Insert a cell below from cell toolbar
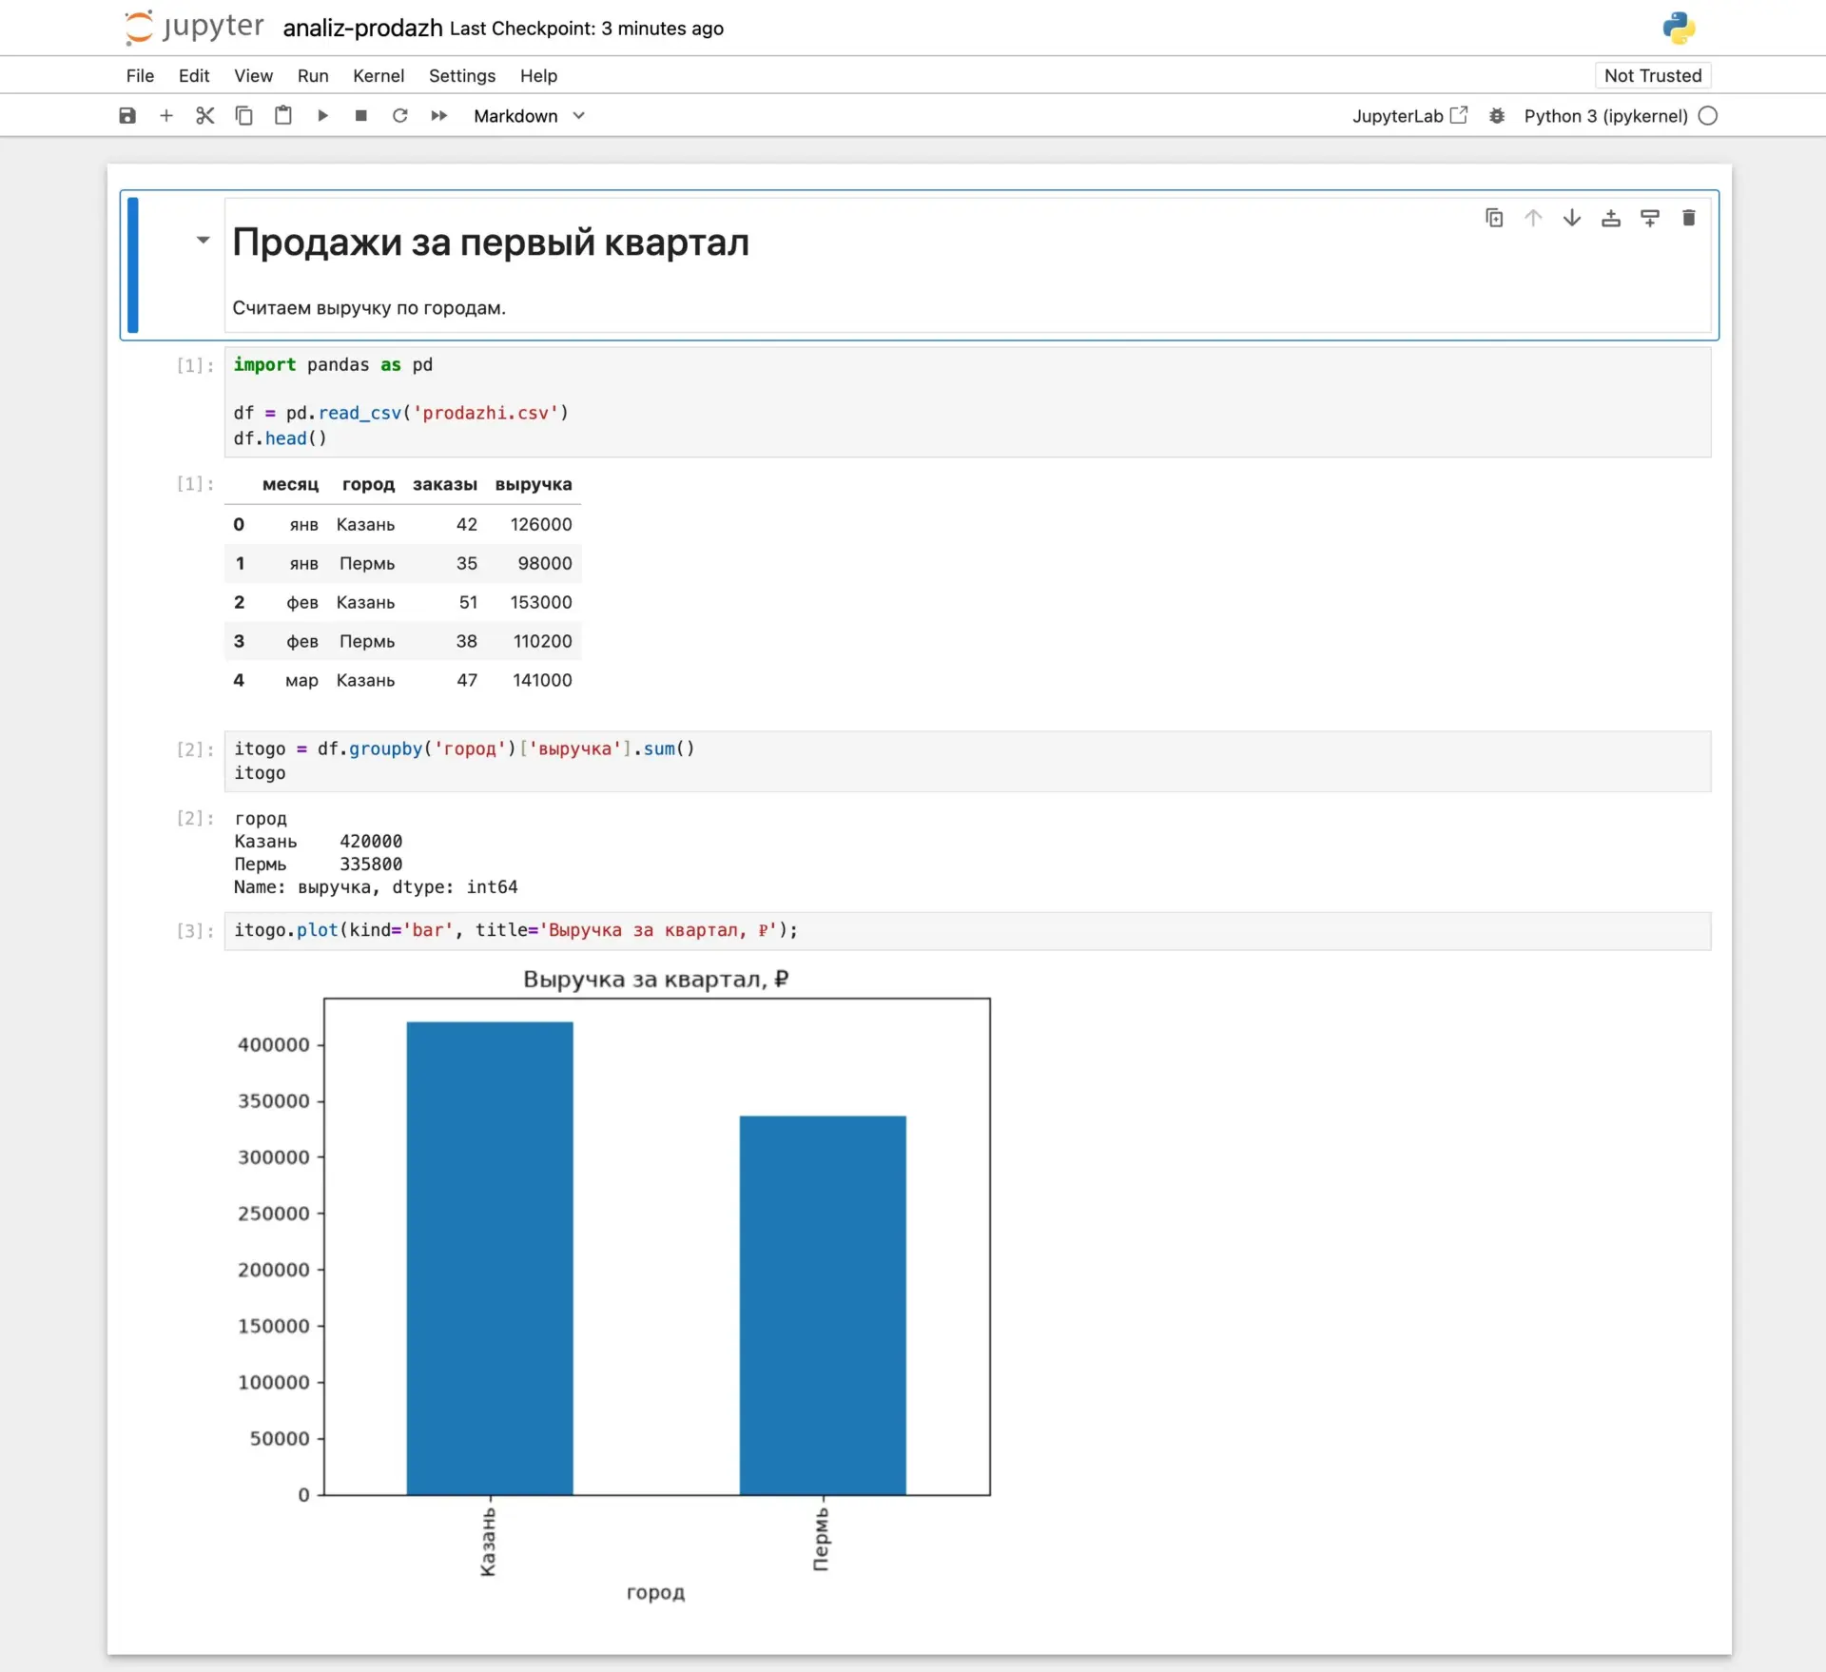The height and width of the screenshot is (1672, 1826). coord(1650,218)
